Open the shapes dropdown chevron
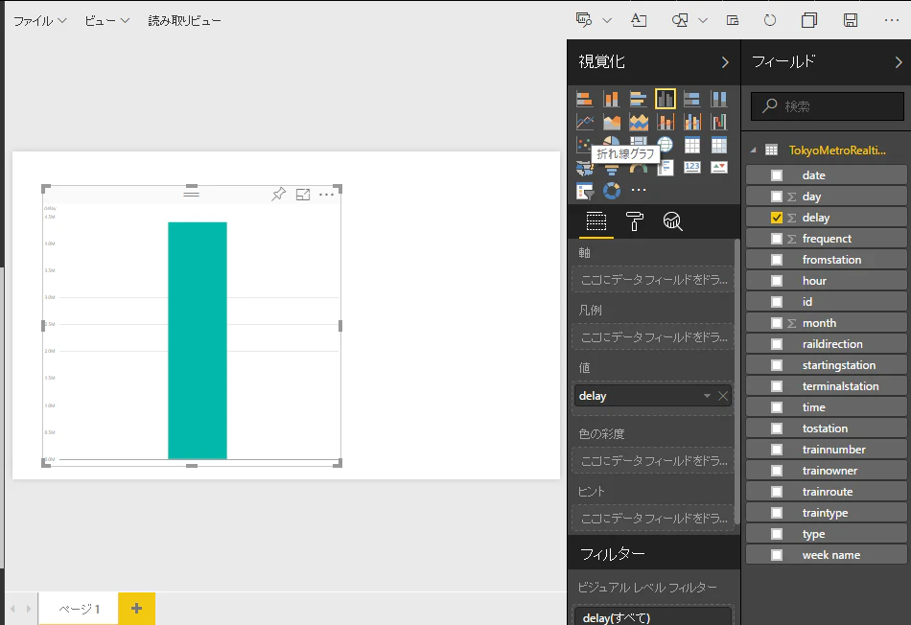Screen dimensions: 911x625 pos(703,20)
